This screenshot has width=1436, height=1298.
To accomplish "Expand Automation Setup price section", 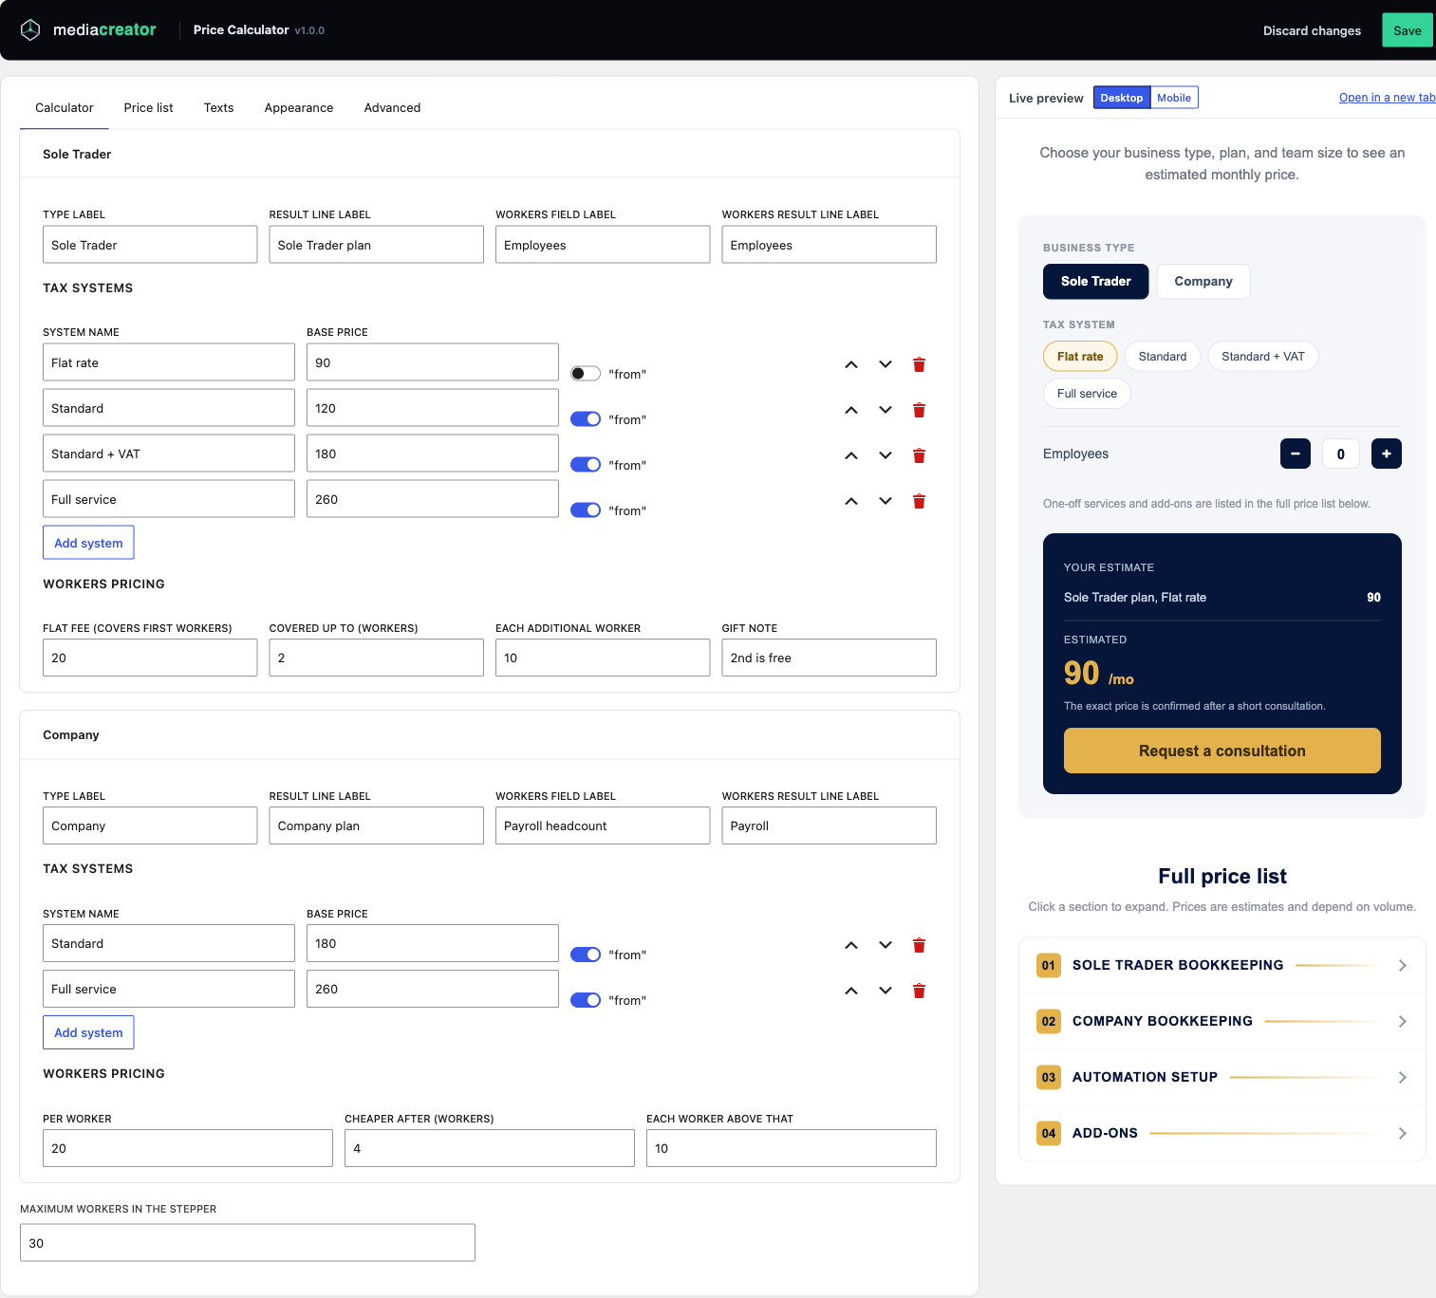I will point(1222,1078).
